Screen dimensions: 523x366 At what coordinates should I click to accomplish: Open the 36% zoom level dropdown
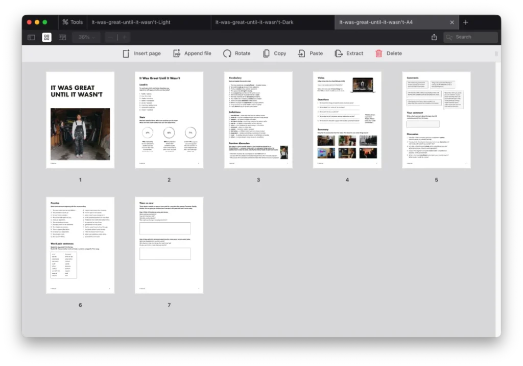(86, 37)
